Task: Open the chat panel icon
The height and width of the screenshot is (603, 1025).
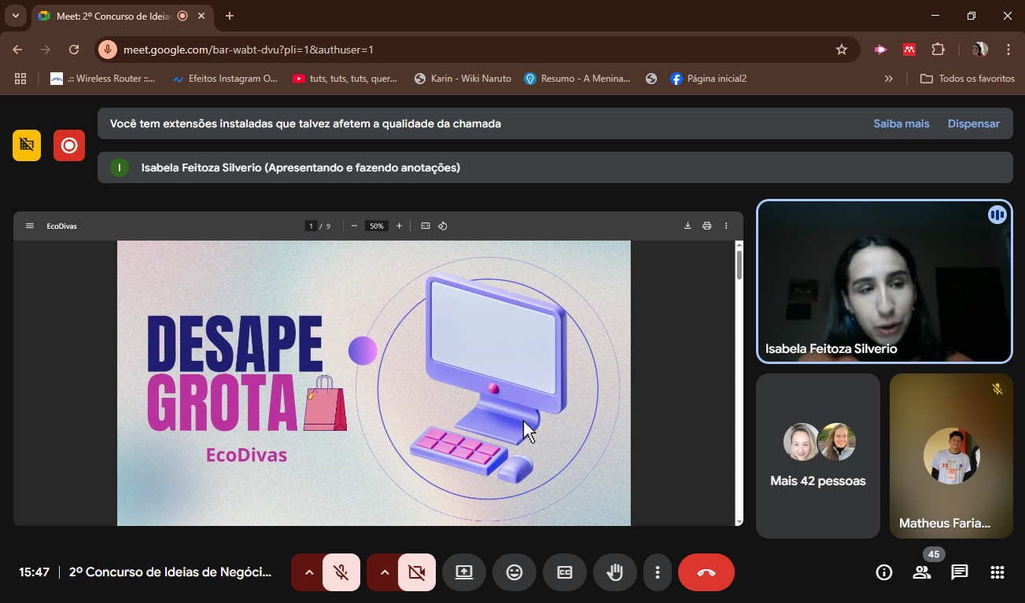Action: [x=959, y=572]
